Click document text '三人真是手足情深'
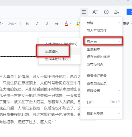 15,77
